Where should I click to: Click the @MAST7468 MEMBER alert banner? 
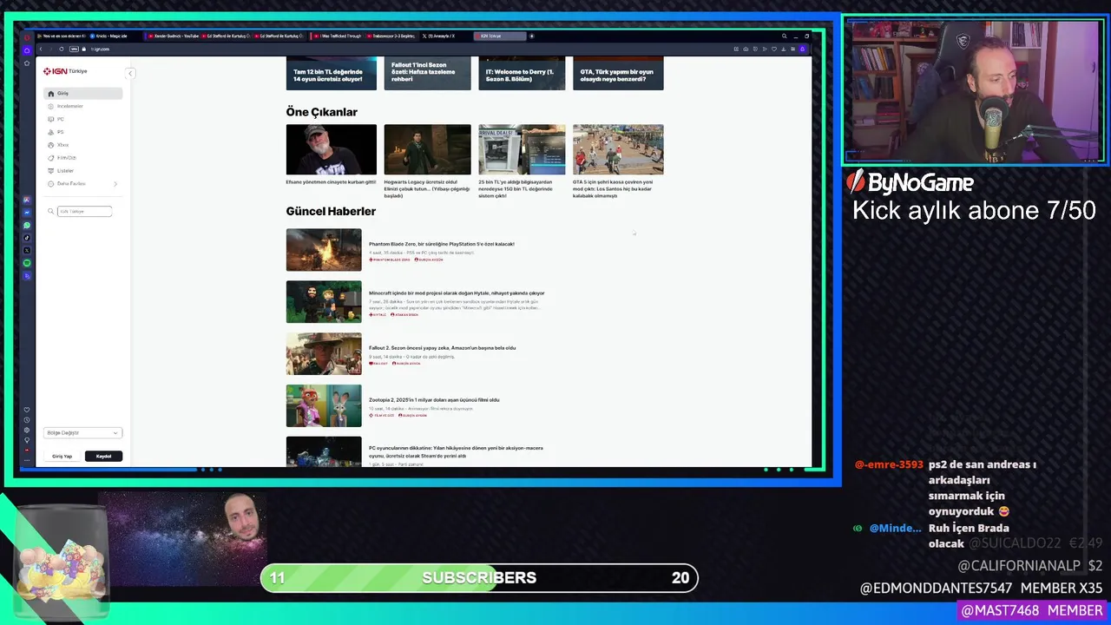(1032, 610)
